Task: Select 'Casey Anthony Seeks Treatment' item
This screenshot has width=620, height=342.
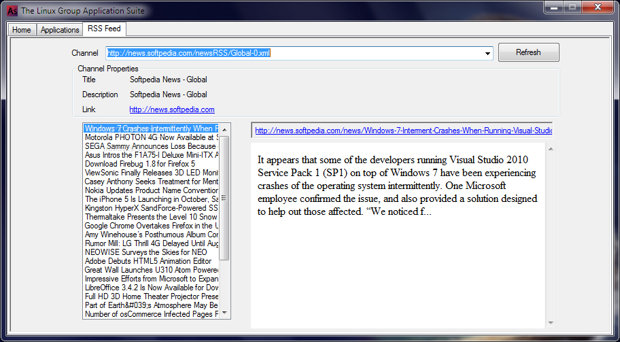Action: (151, 182)
